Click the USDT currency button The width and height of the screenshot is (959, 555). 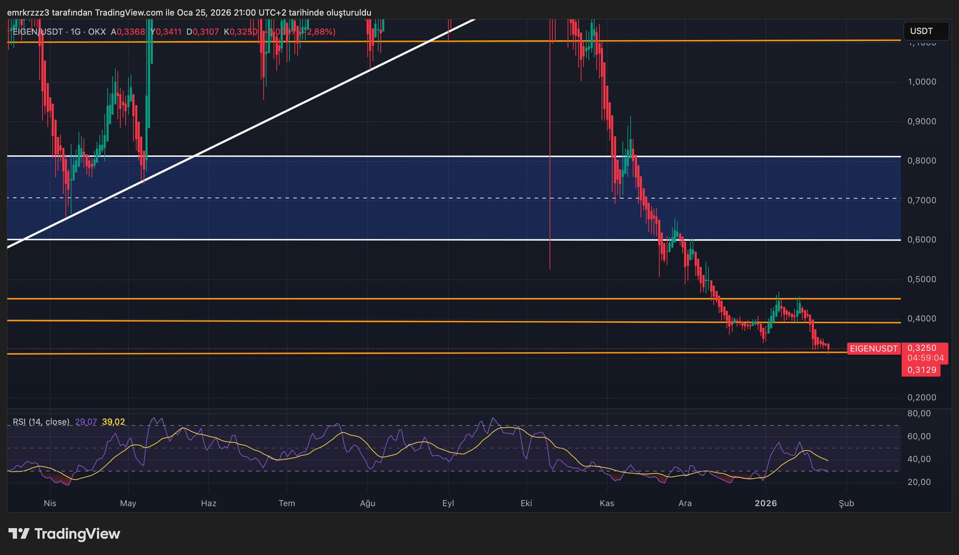(925, 31)
